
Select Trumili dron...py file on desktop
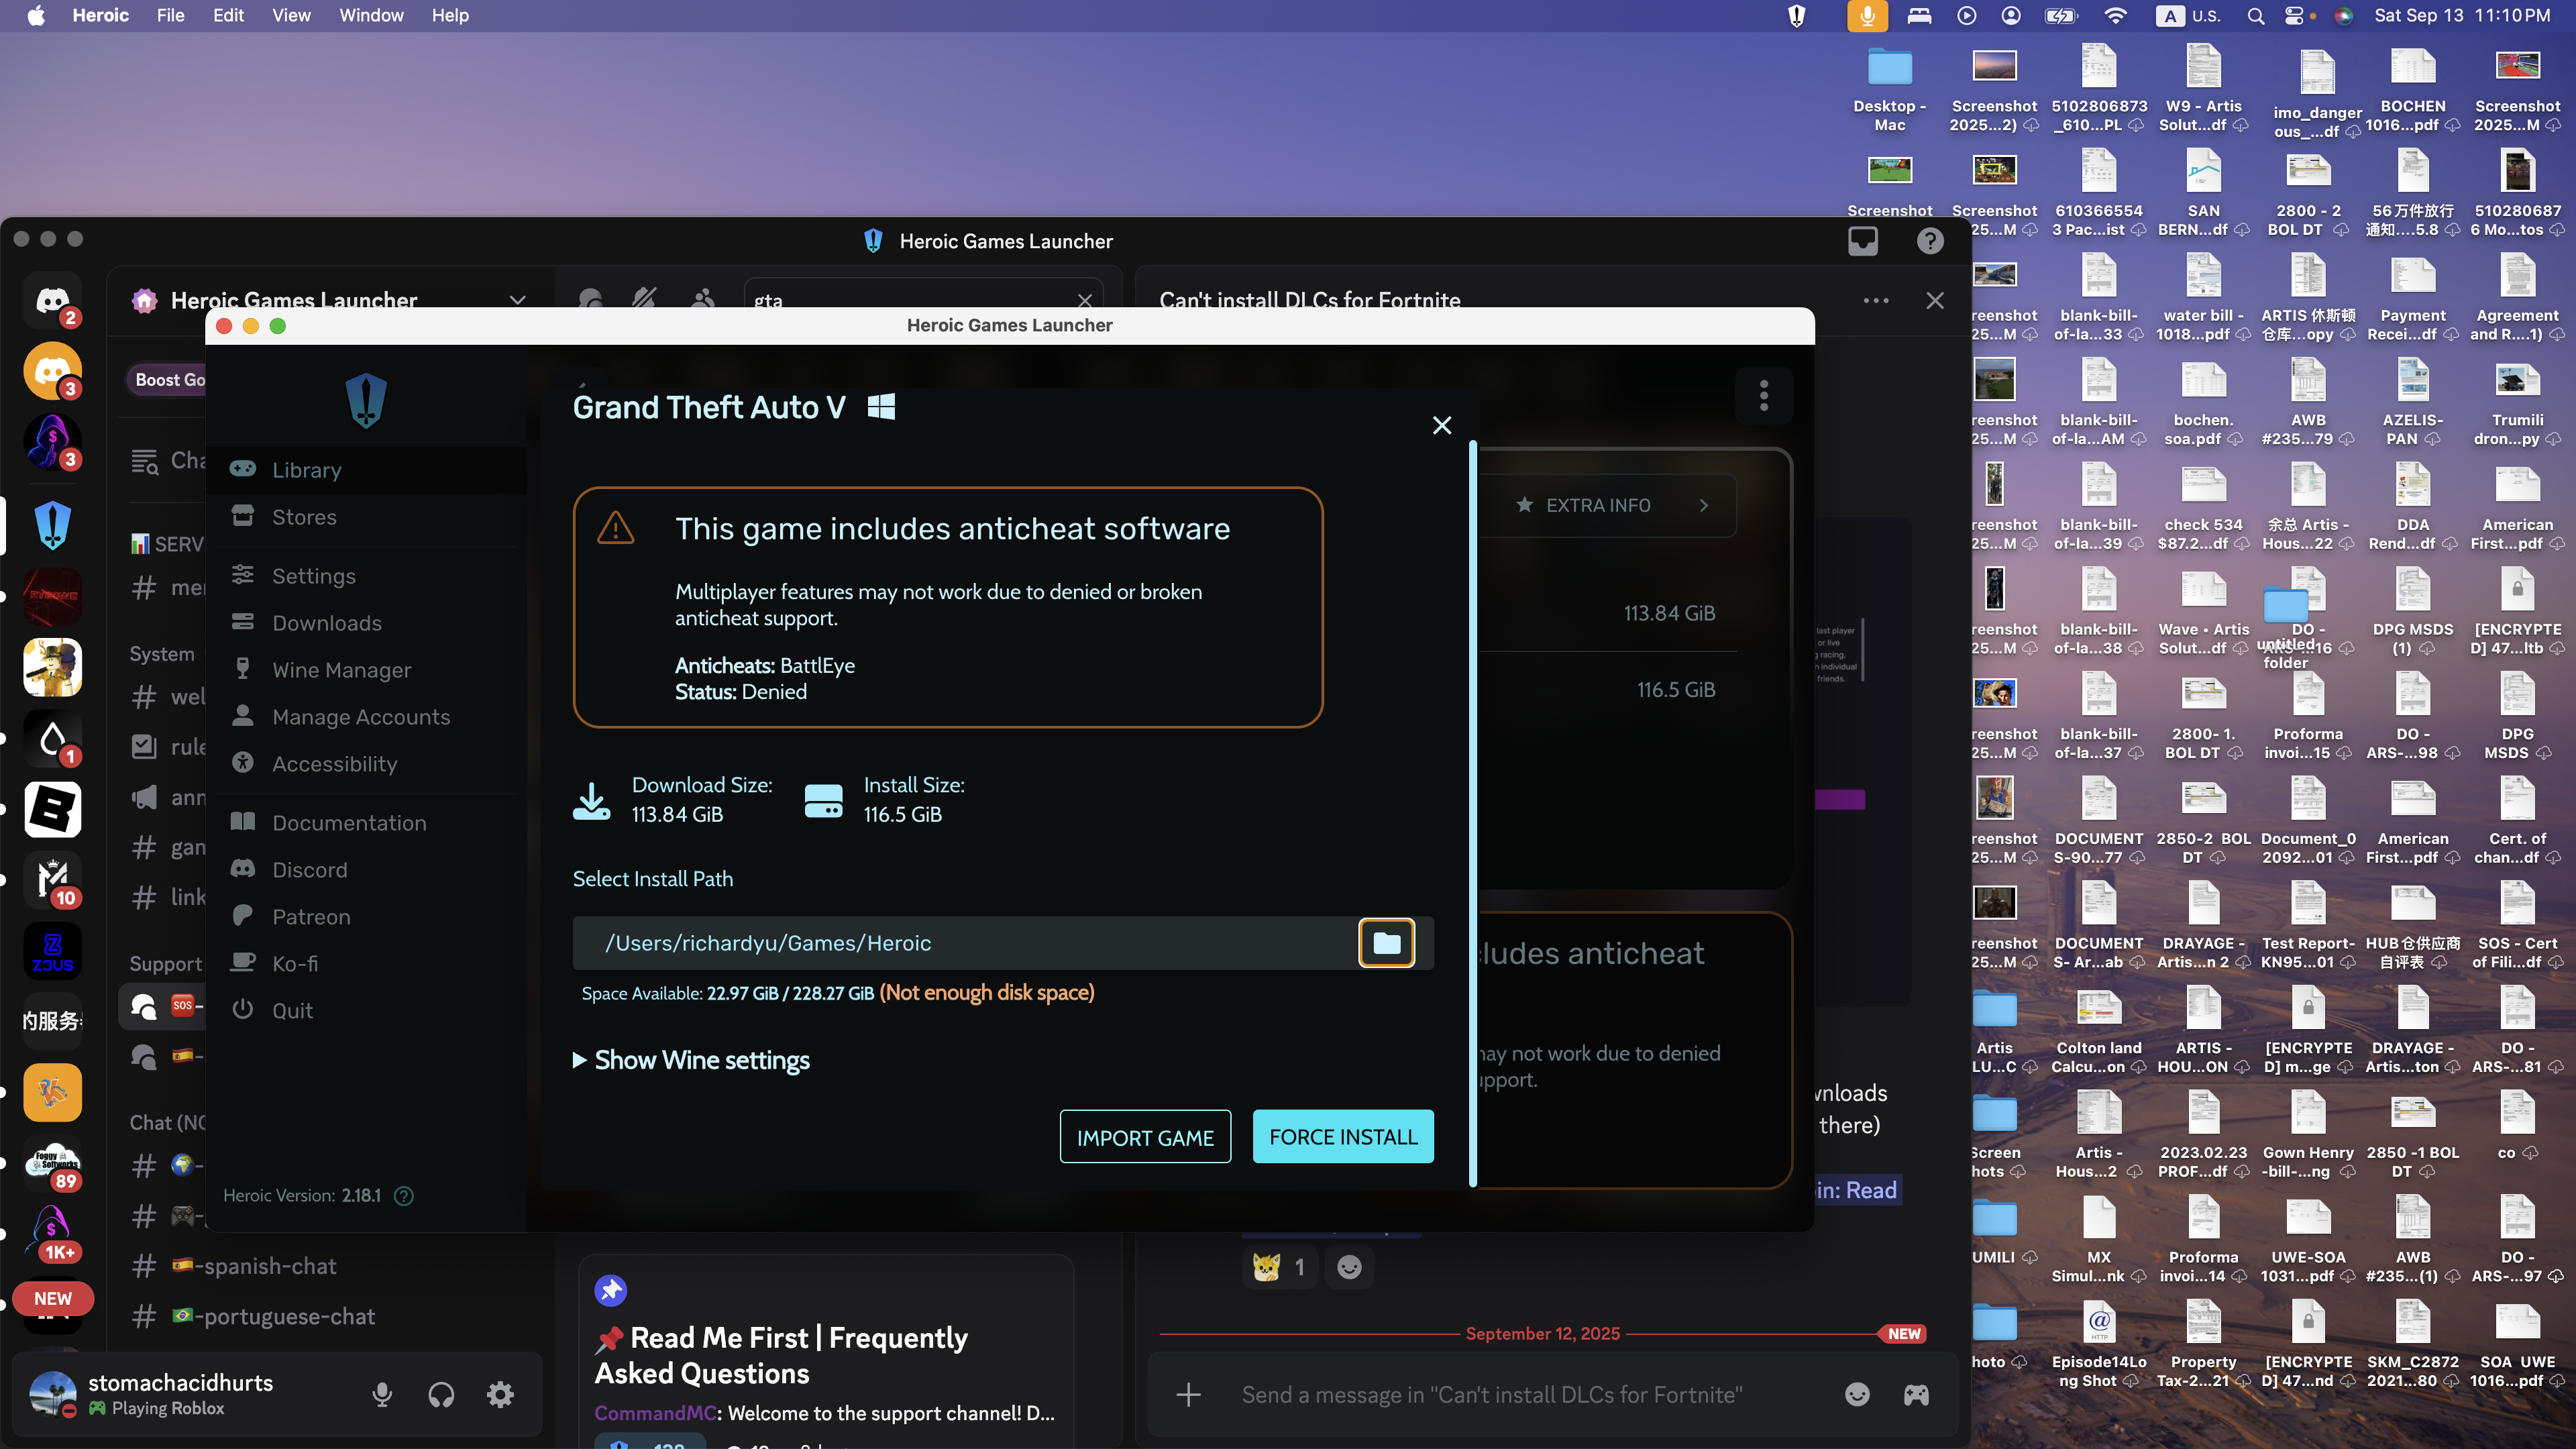2517,402
